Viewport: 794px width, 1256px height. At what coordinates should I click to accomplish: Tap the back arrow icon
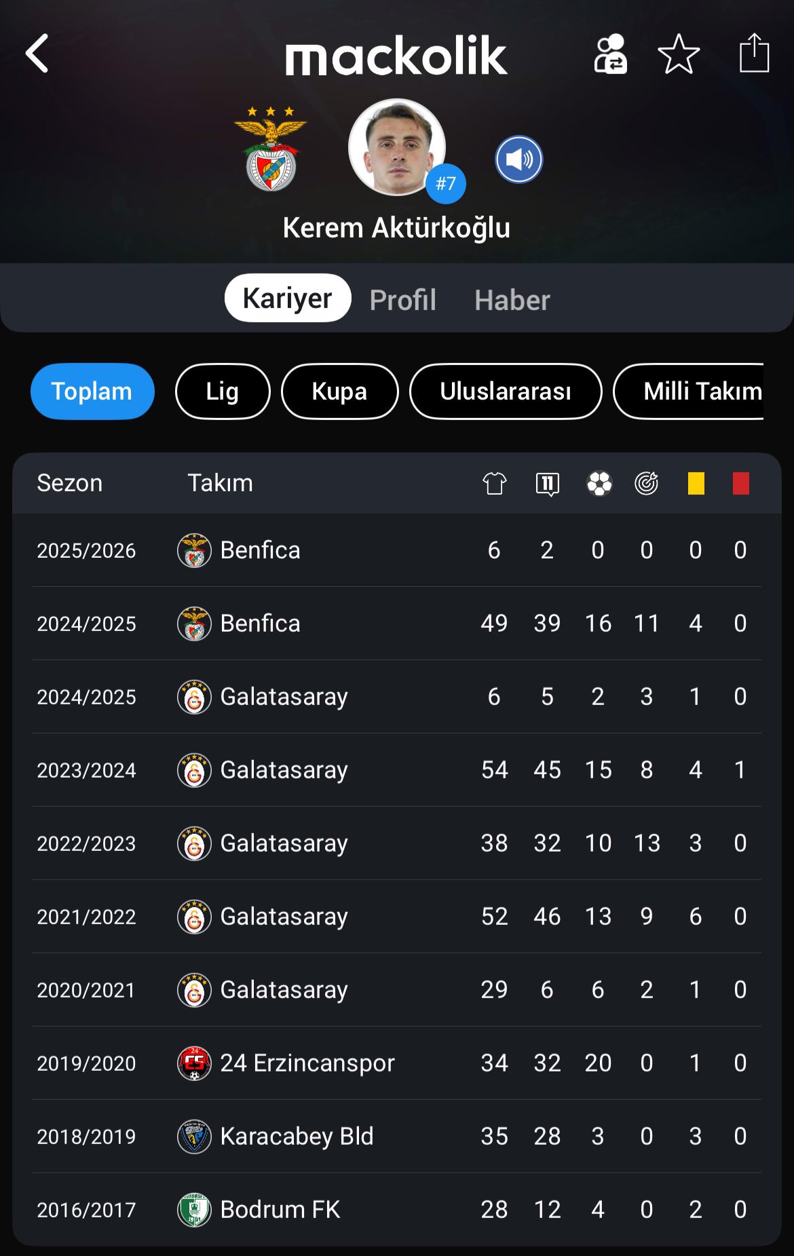pos(37,53)
